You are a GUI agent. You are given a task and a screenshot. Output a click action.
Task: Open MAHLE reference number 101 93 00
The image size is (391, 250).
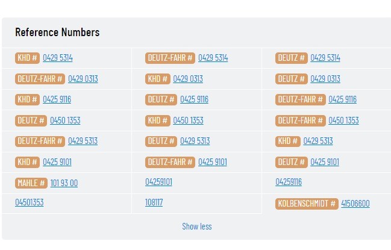coord(64,183)
